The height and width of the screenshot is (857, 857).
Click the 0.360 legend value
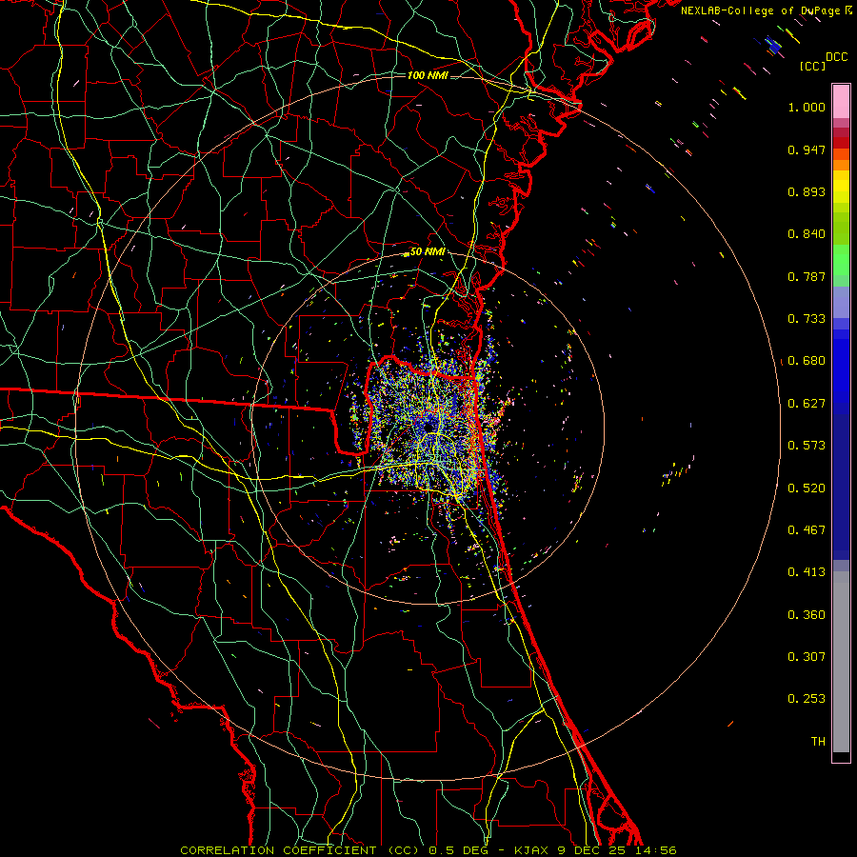[x=807, y=615]
